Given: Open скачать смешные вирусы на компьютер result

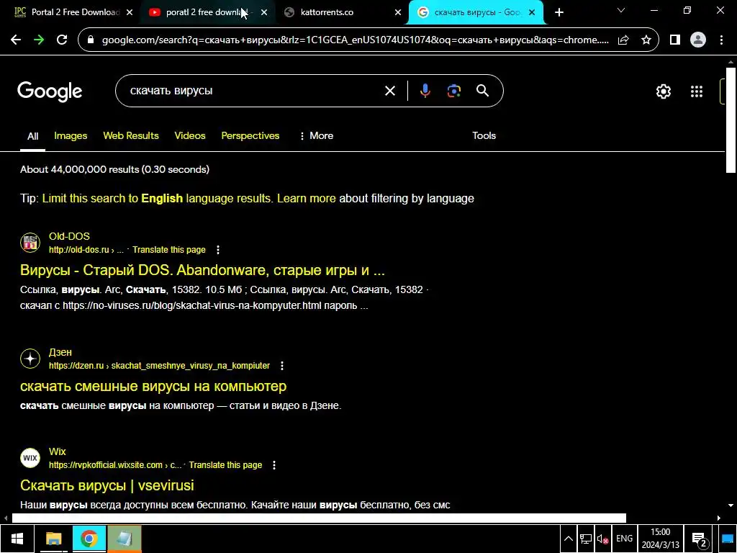Looking at the screenshot, I should [x=153, y=386].
